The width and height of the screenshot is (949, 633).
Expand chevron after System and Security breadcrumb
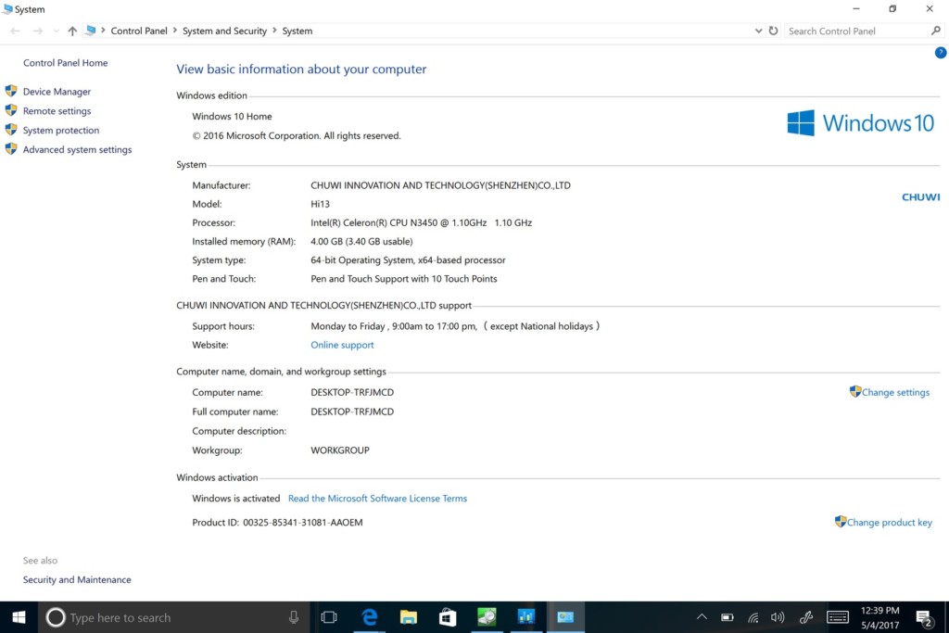(x=274, y=31)
